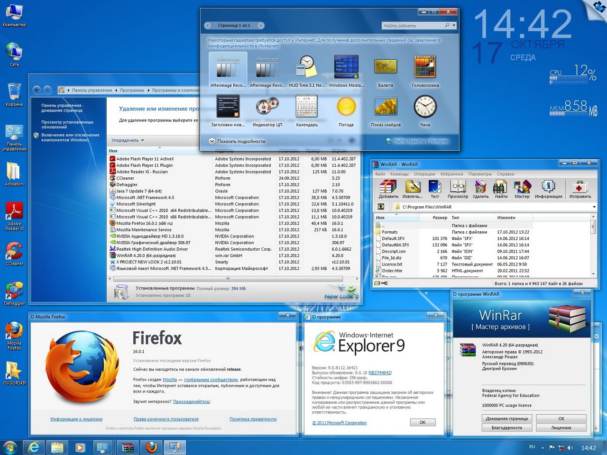Select the Головоломка gadget

425,71
